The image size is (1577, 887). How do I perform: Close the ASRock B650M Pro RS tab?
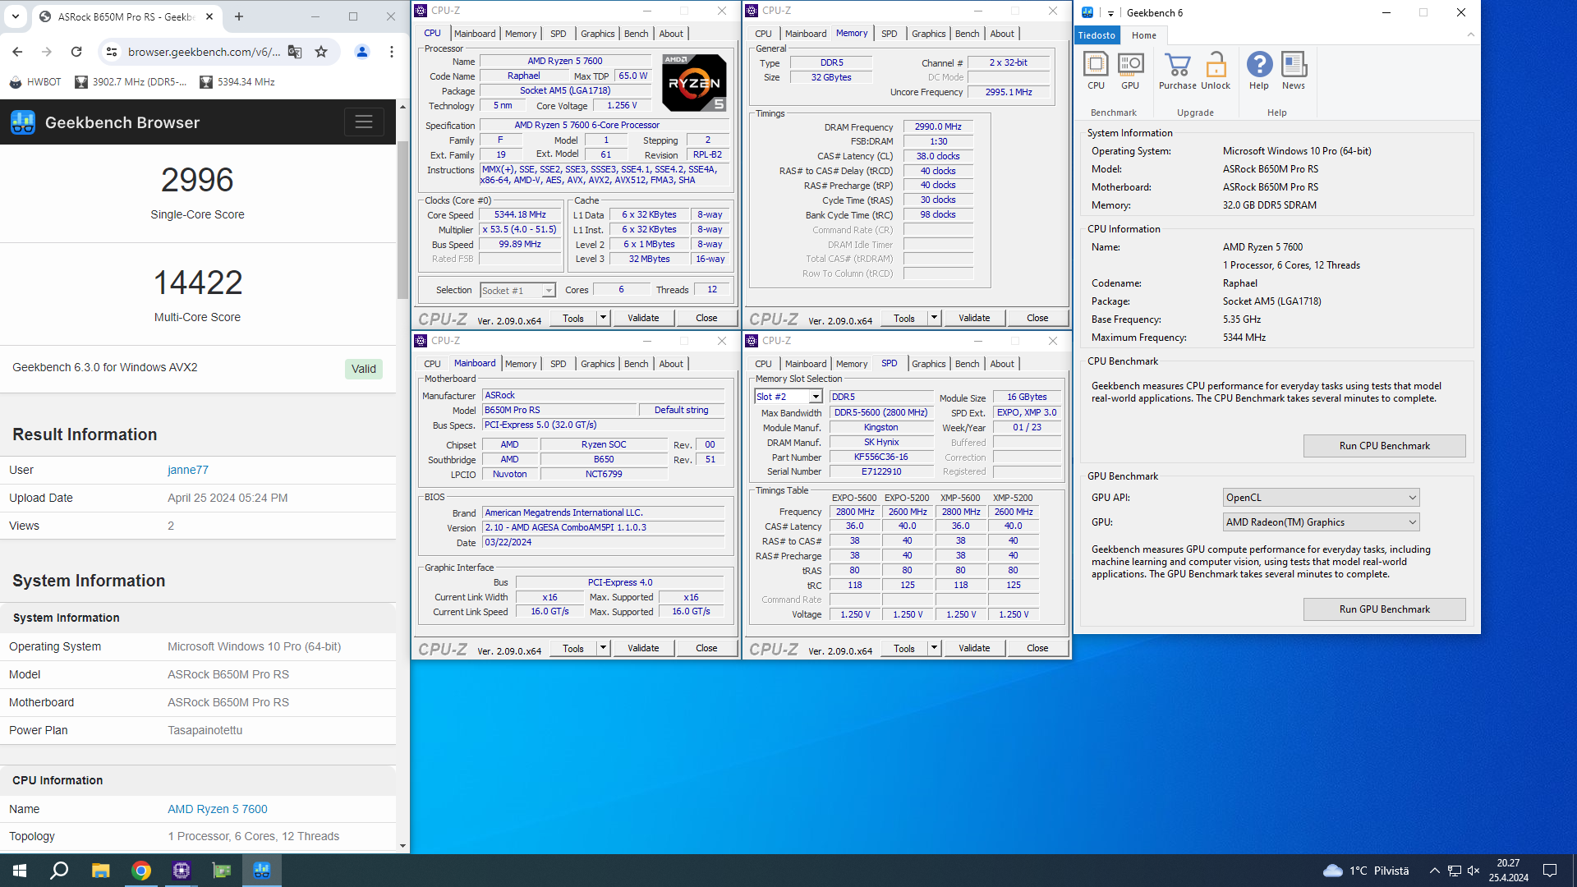pyautogui.click(x=209, y=16)
